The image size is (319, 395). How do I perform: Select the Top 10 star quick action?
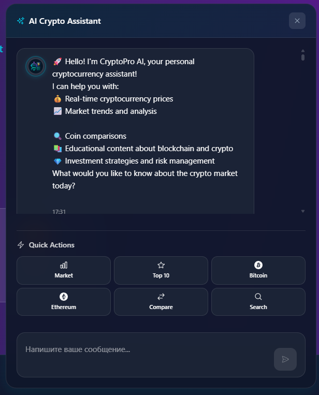click(x=161, y=270)
